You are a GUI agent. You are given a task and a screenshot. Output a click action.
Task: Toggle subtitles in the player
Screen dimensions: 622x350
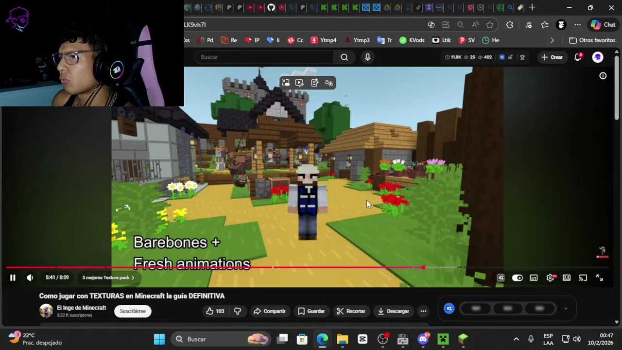click(x=534, y=278)
